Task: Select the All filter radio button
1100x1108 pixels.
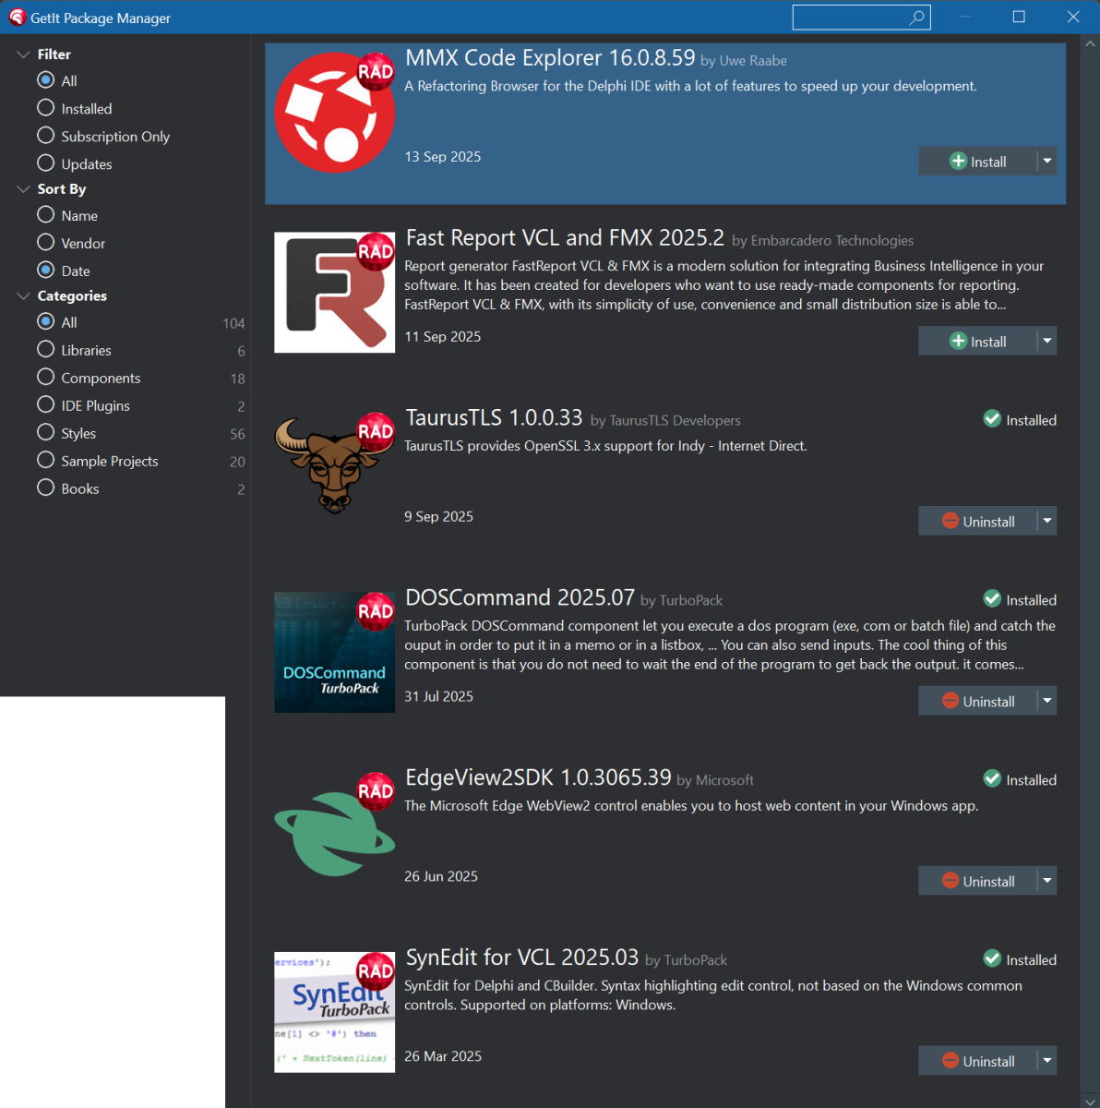Action: [x=46, y=80]
